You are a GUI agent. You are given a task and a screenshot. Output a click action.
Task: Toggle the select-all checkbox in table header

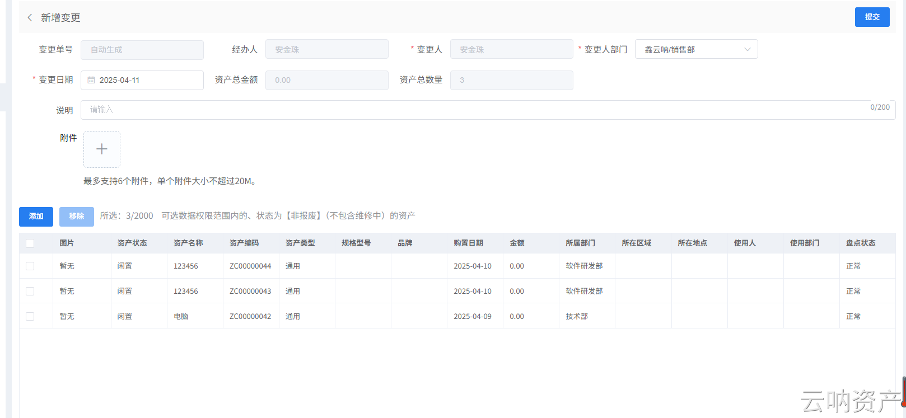pyautogui.click(x=30, y=243)
